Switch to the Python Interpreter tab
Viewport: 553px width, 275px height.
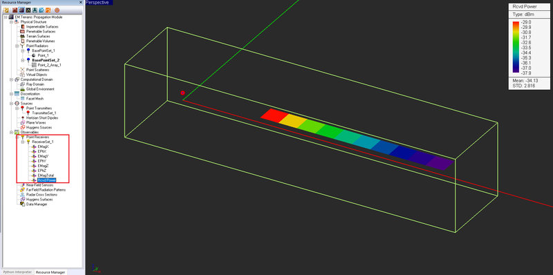17,272
